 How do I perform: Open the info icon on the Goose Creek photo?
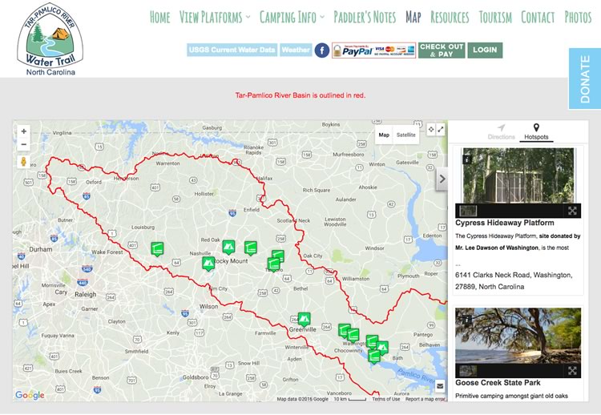(467, 318)
